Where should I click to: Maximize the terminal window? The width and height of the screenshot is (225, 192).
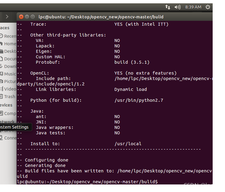click(33, 17)
